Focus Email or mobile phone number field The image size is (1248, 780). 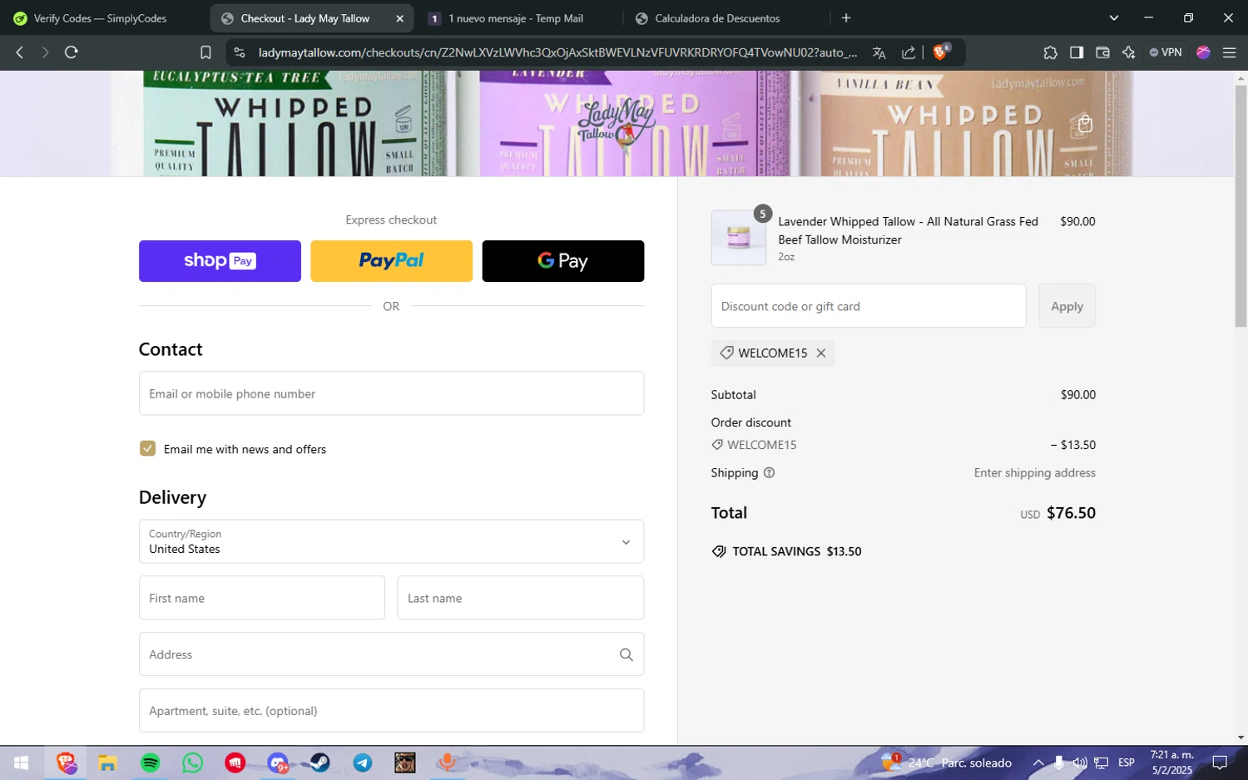pyautogui.click(x=391, y=393)
